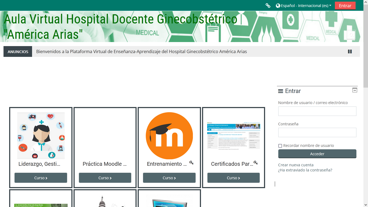Click the Acceder login button

[317, 154]
